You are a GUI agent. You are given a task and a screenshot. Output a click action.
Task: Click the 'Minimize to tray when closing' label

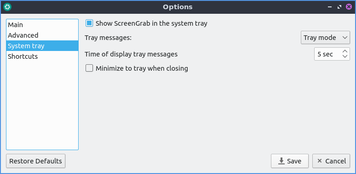click(142, 68)
